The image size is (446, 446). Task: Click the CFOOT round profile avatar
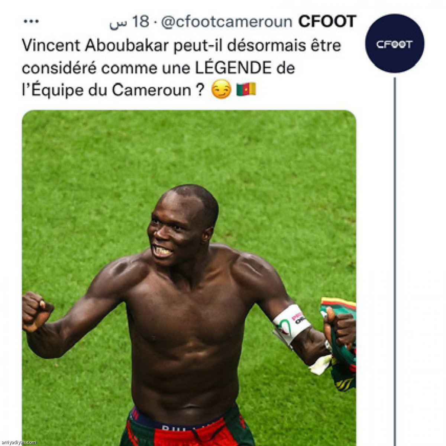coord(395,43)
